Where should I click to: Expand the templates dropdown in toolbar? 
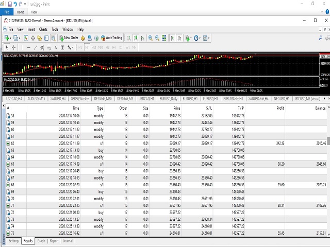[208, 38]
